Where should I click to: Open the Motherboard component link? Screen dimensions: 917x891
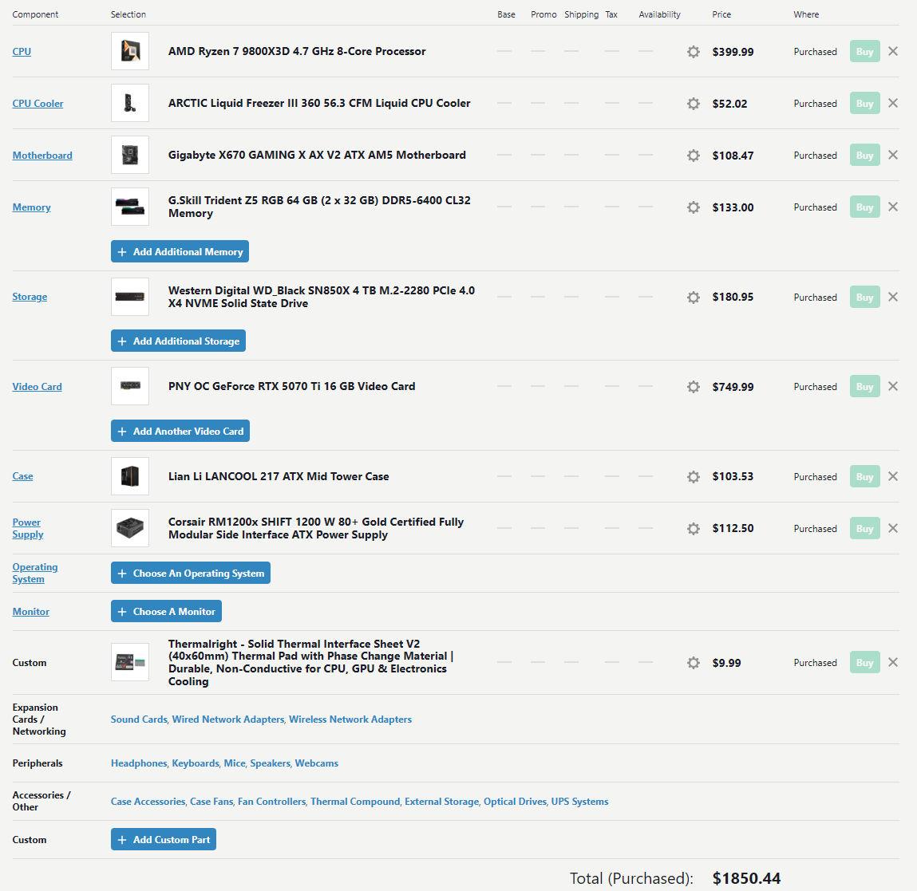point(42,156)
